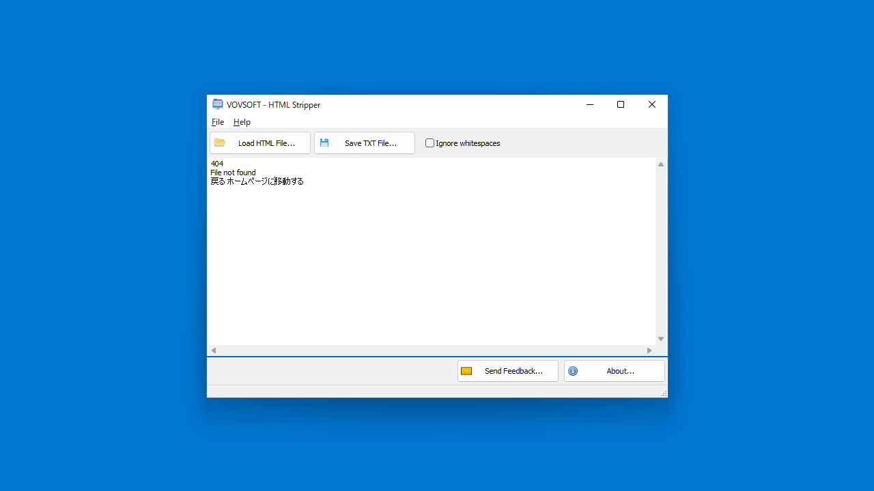874x491 pixels.
Task: Click the vertical scrollbar up arrow
Action: pos(661,164)
